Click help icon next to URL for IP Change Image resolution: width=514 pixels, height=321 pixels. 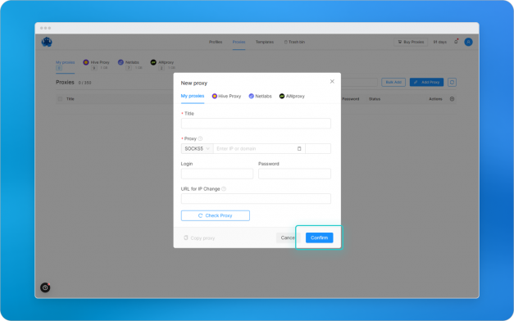224,189
